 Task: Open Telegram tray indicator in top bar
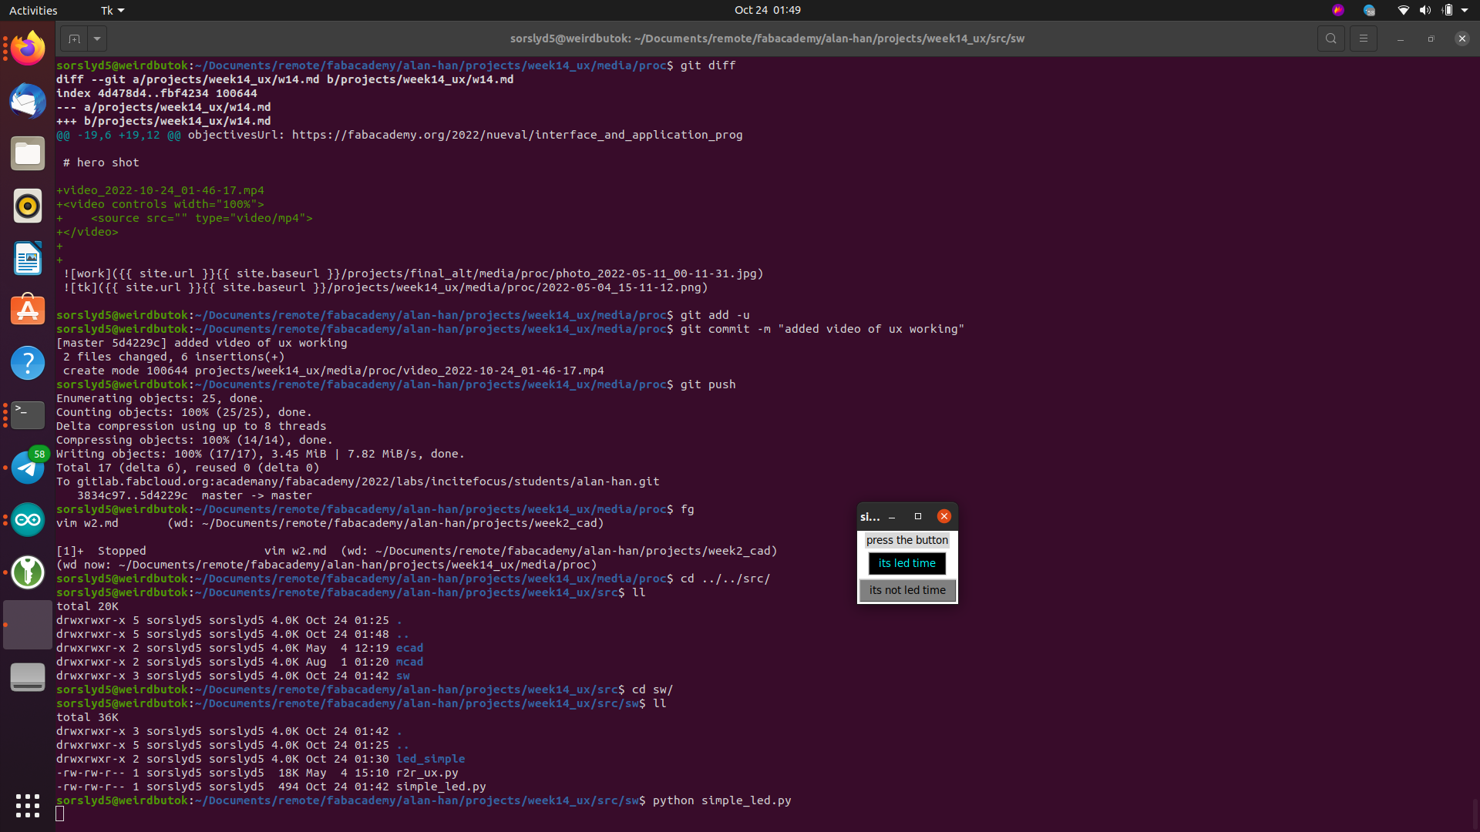(1369, 10)
